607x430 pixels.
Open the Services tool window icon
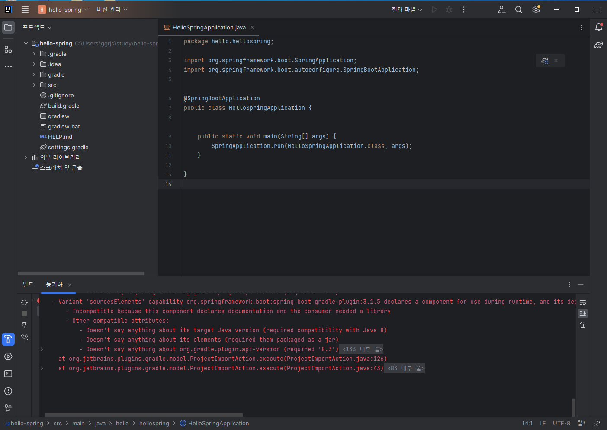tap(8, 356)
